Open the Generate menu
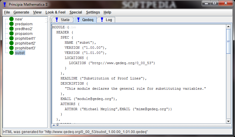Image resolution: width=235 pixels, height=137 pixels. [x=21, y=12]
